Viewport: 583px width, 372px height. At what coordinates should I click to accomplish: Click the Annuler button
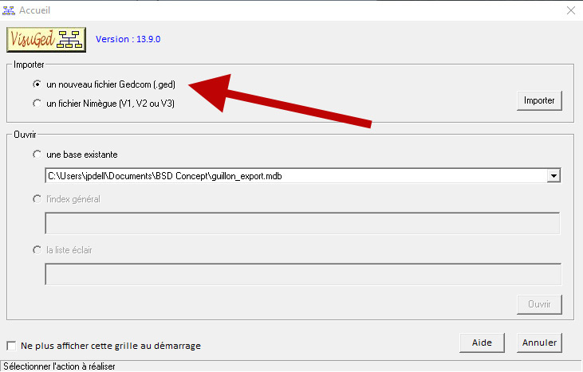click(x=539, y=343)
